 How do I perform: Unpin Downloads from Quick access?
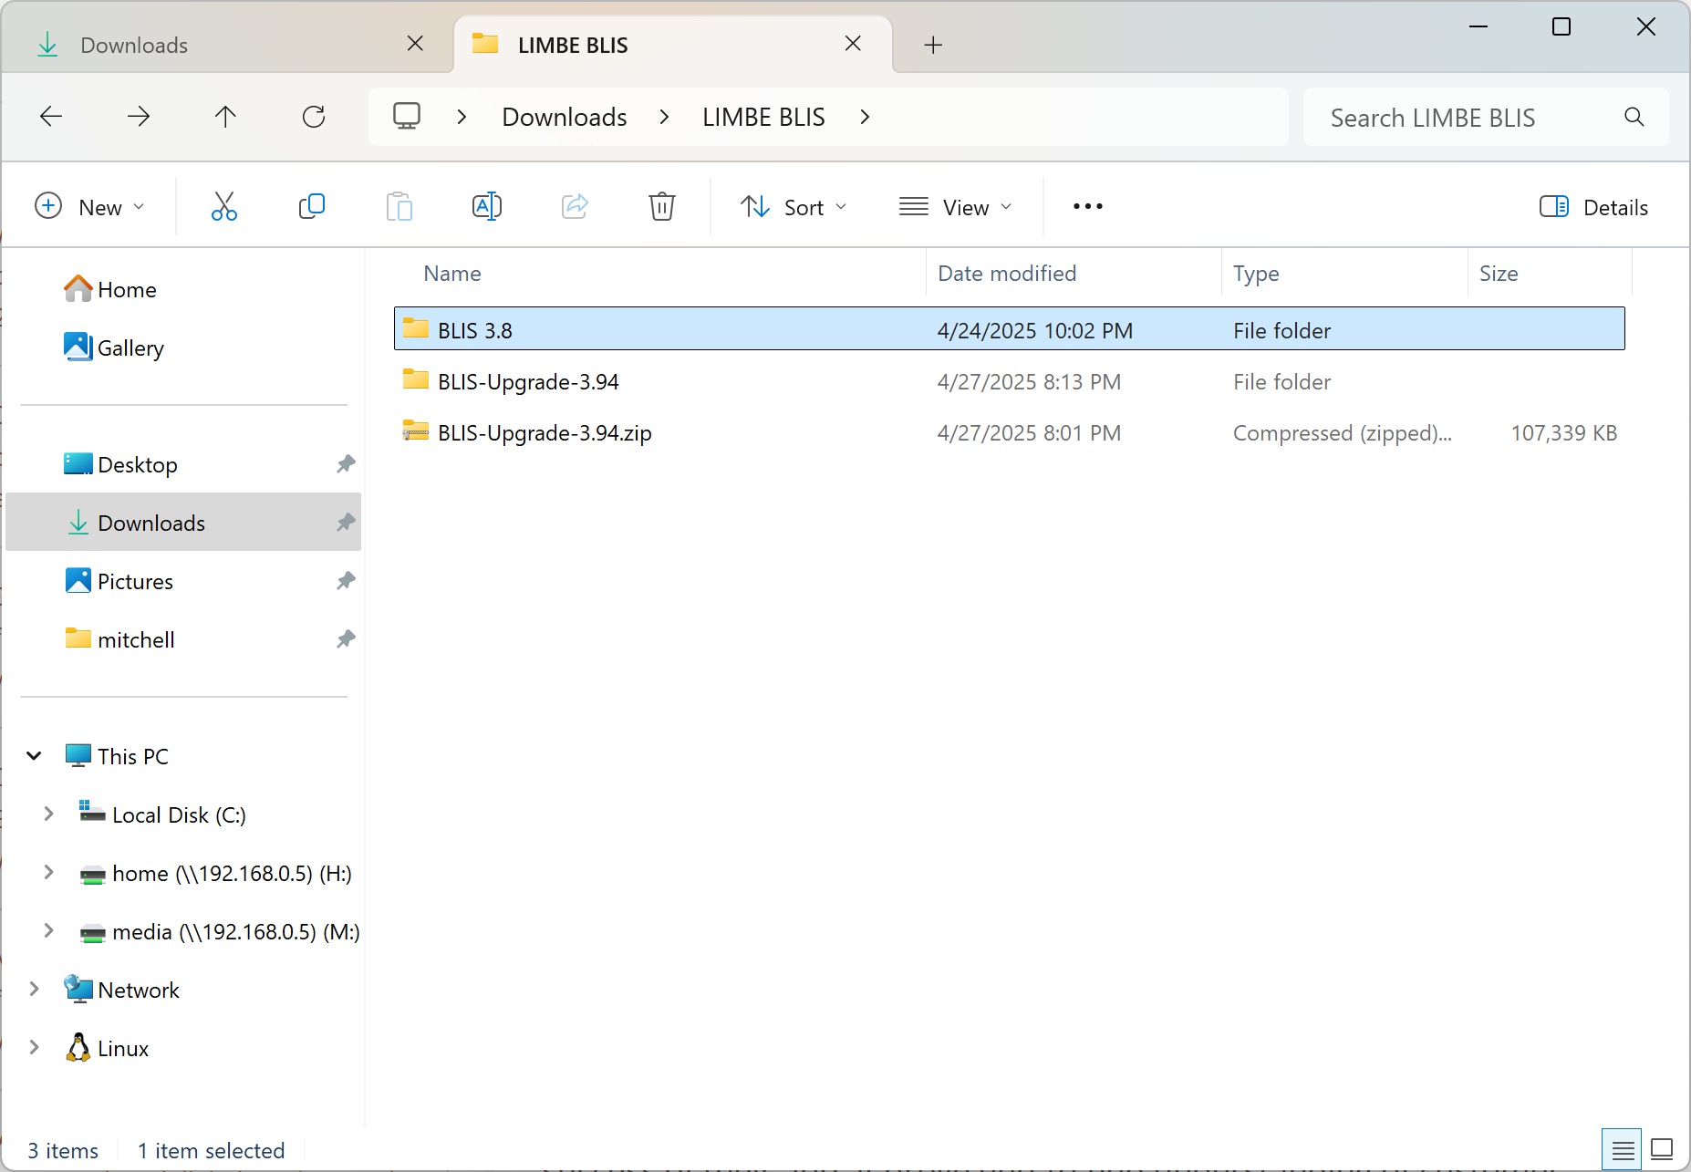click(x=346, y=523)
